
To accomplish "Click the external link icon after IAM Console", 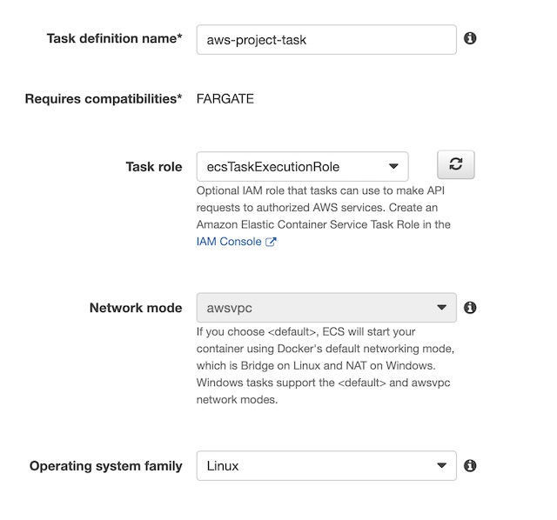I will (x=271, y=242).
